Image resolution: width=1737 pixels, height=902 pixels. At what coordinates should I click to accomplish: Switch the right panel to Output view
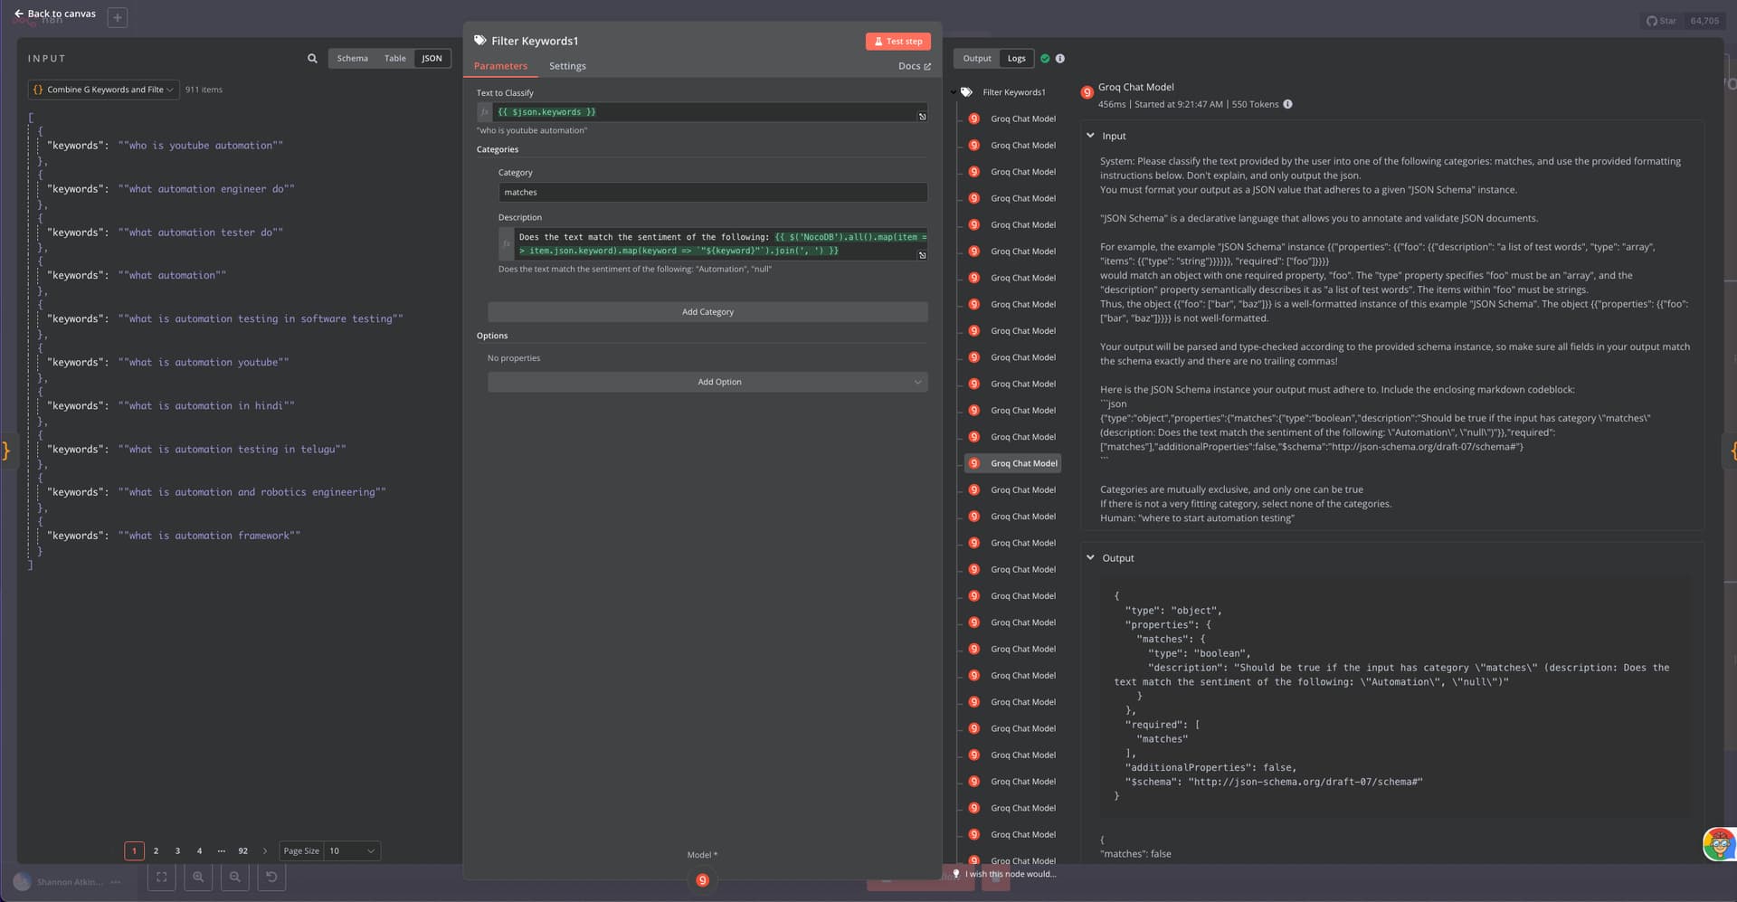(x=976, y=59)
